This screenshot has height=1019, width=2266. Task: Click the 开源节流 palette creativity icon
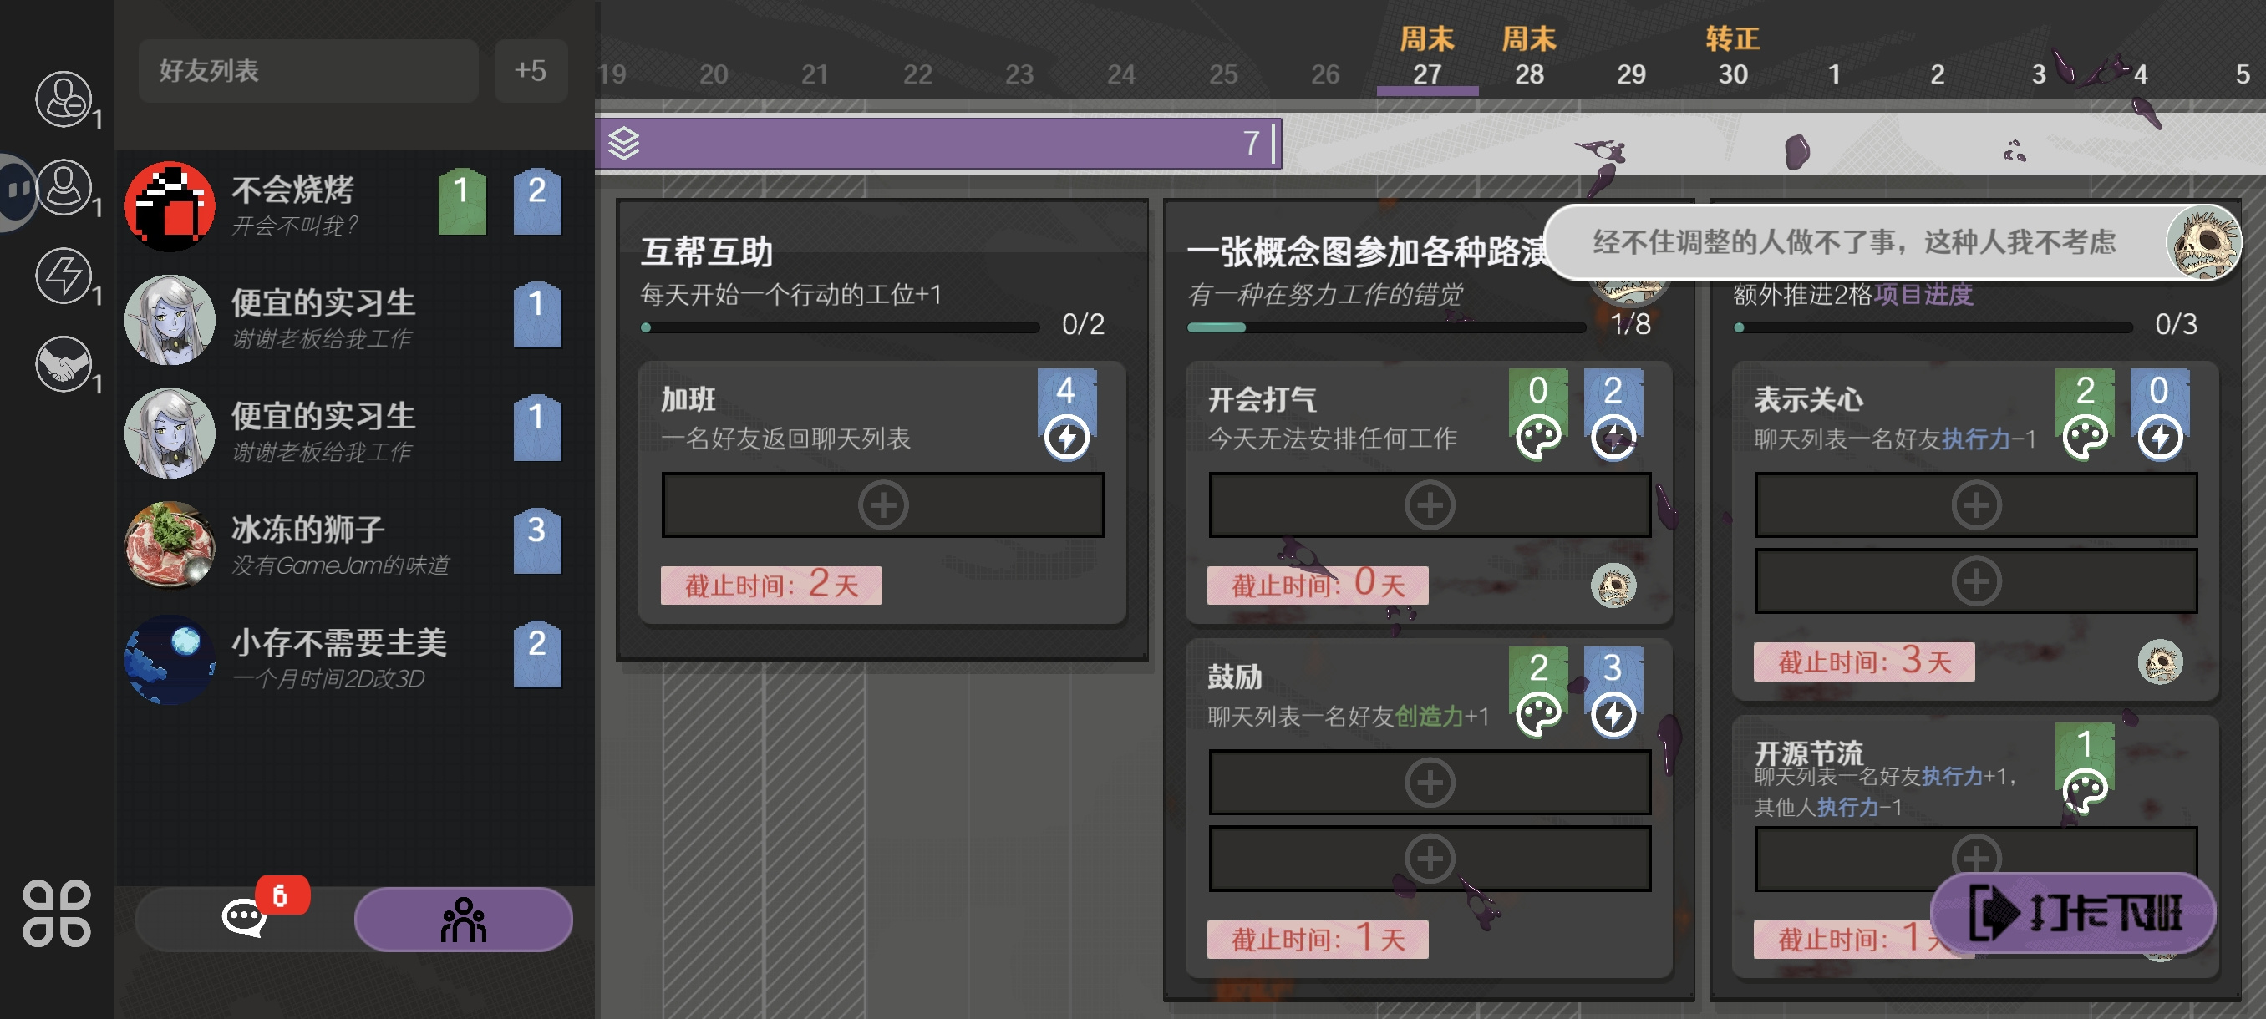[x=2085, y=790]
